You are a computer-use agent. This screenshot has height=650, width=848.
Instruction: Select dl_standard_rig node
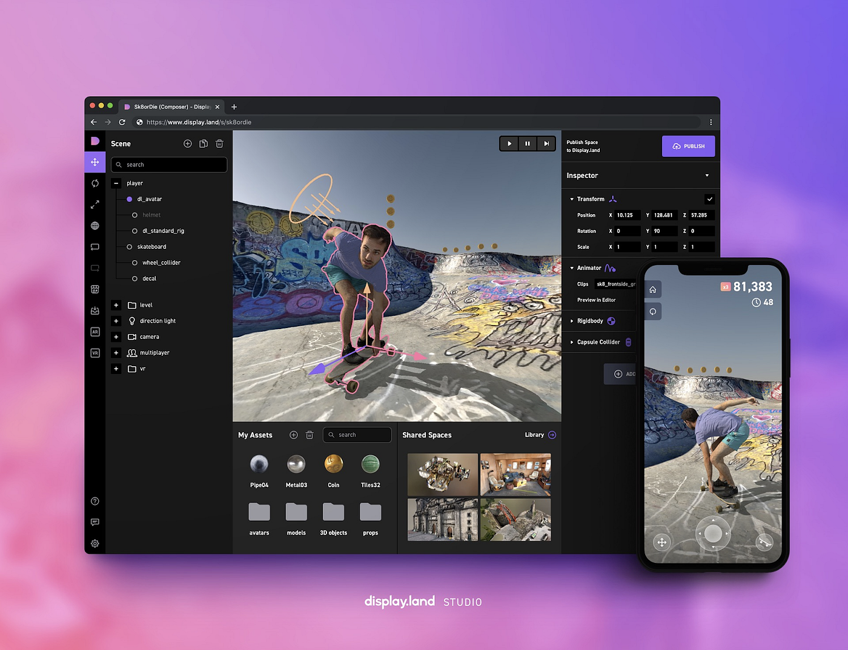(163, 231)
